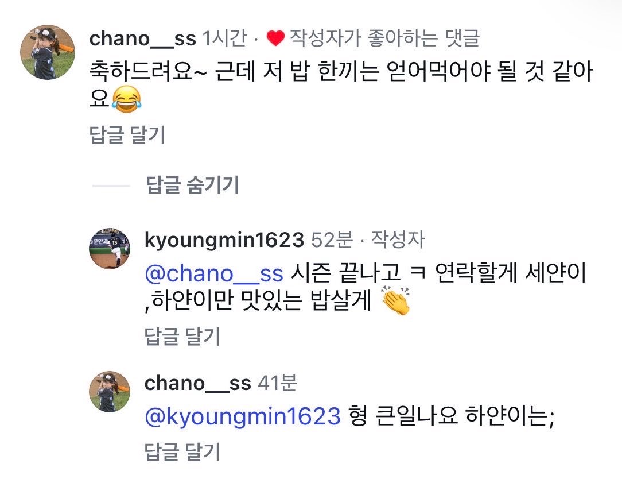Click the 1시간 timestamp on the top comment
The image size is (622, 479).
pos(224,38)
